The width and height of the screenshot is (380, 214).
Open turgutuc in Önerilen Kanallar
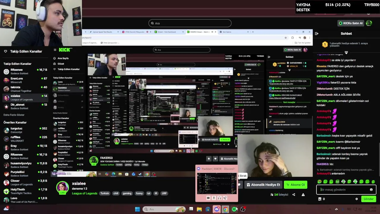[x=25, y=130]
